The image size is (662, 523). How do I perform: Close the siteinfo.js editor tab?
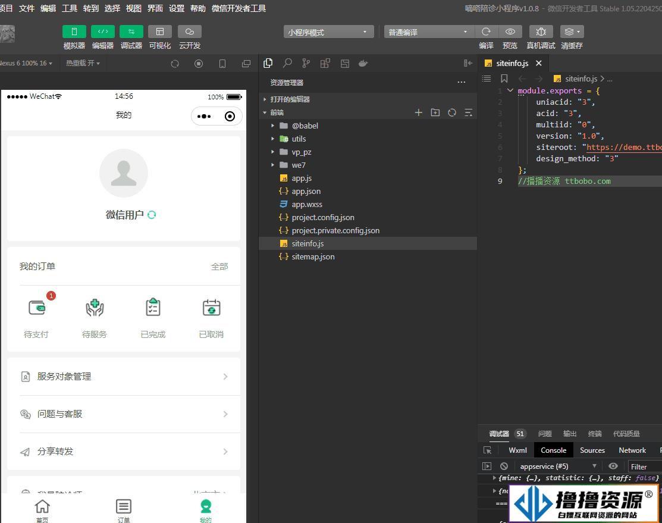click(x=539, y=63)
